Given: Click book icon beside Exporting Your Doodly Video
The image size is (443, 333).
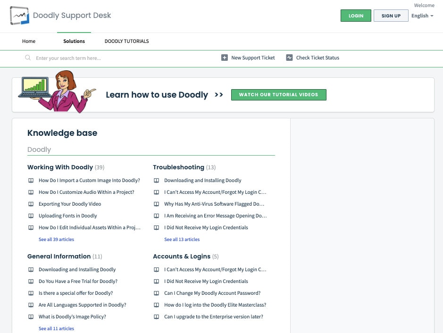Looking at the screenshot, I should 31,204.
